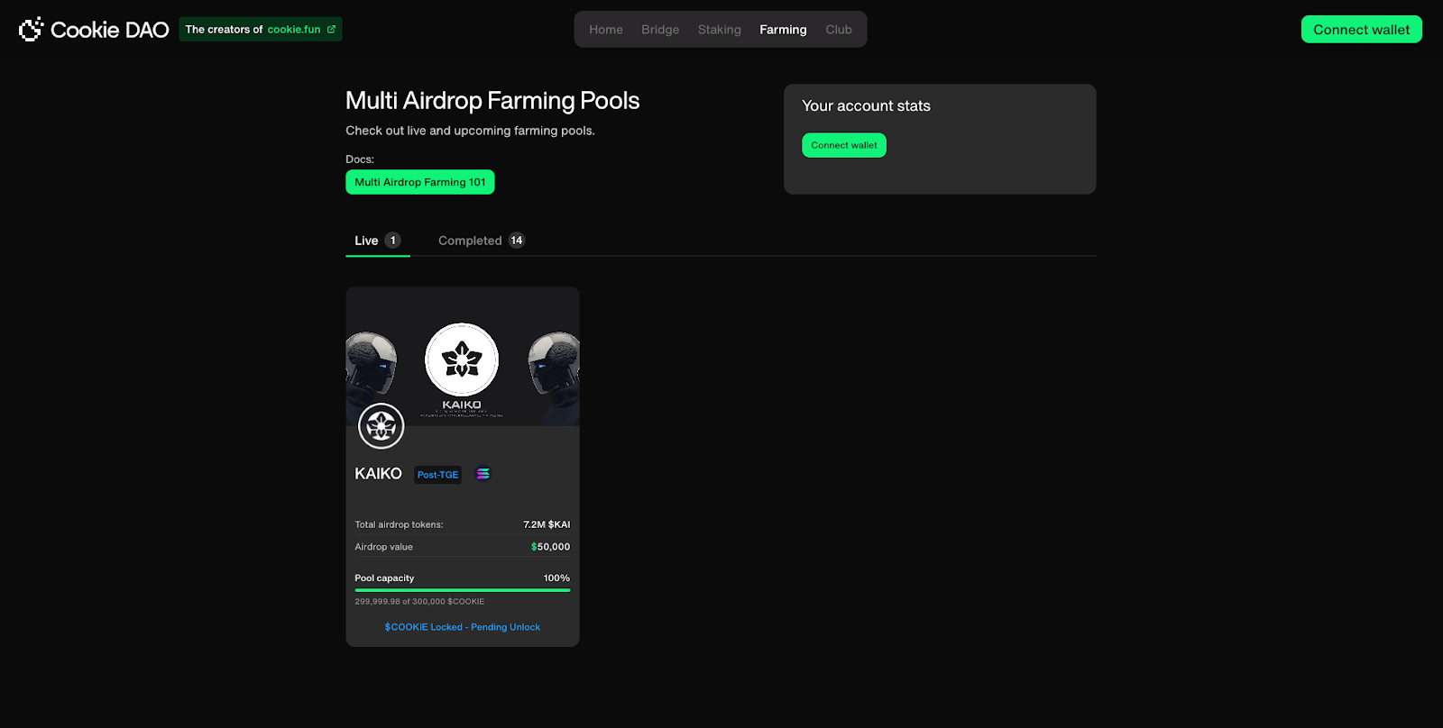Click the Docs: label

point(360,159)
